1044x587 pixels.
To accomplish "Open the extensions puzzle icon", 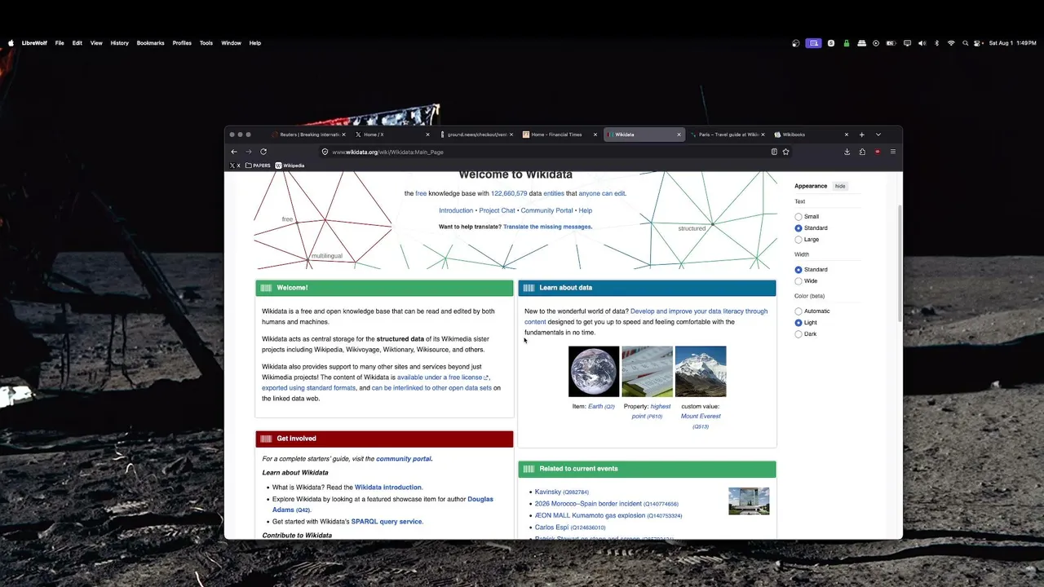I will 862,152.
